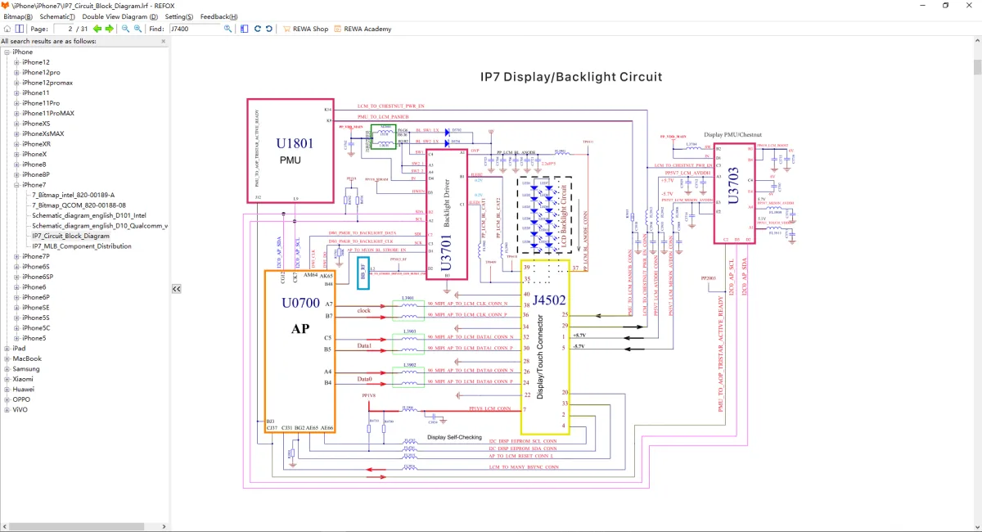Expand the Samsung tree node
Image resolution: width=982 pixels, height=532 pixels.
[x=7, y=369]
